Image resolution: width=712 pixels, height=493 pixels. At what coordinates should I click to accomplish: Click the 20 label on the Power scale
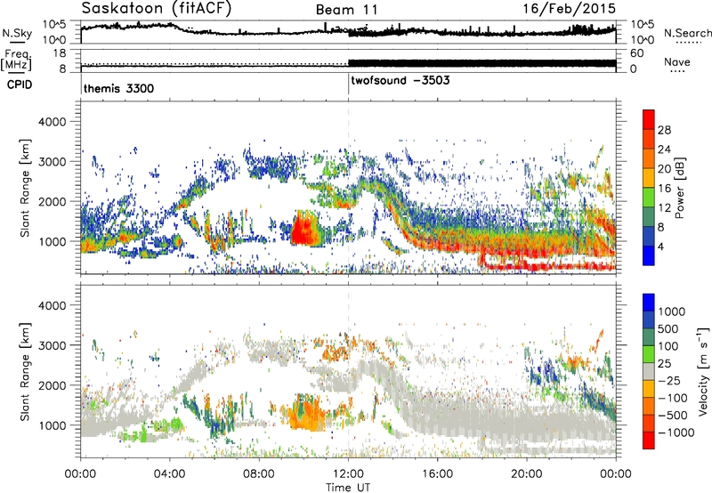click(664, 169)
